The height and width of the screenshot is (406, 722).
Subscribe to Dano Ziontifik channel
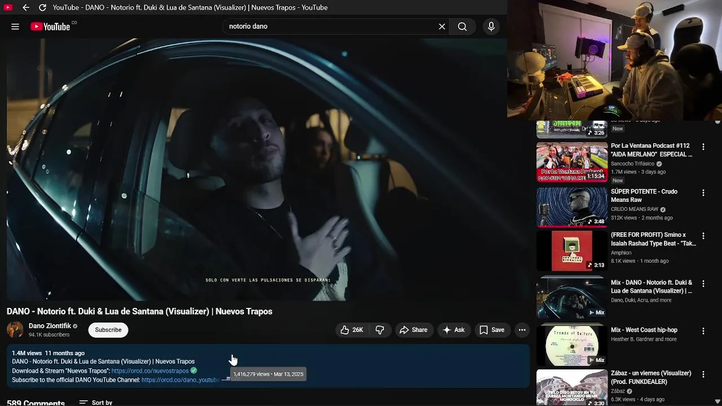[x=108, y=330]
